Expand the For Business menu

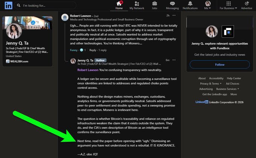(228, 5)
